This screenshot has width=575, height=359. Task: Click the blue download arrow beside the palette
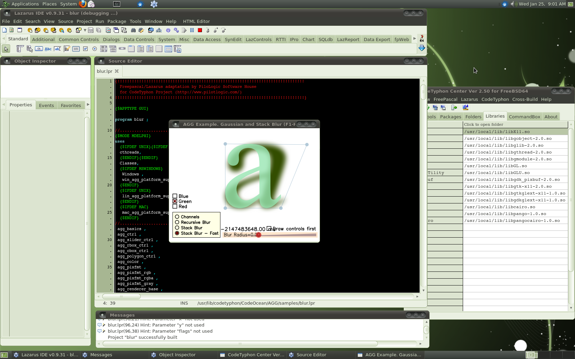[422, 48]
